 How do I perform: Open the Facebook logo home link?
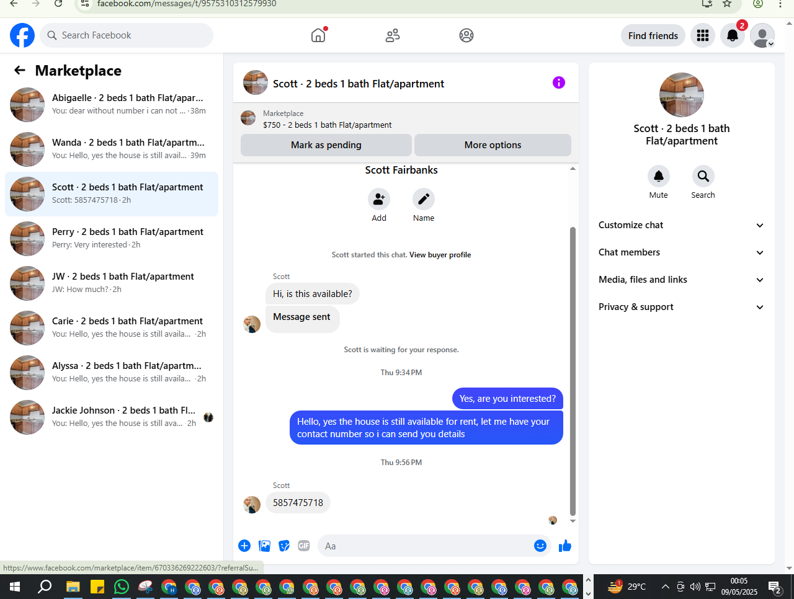(22, 35)
